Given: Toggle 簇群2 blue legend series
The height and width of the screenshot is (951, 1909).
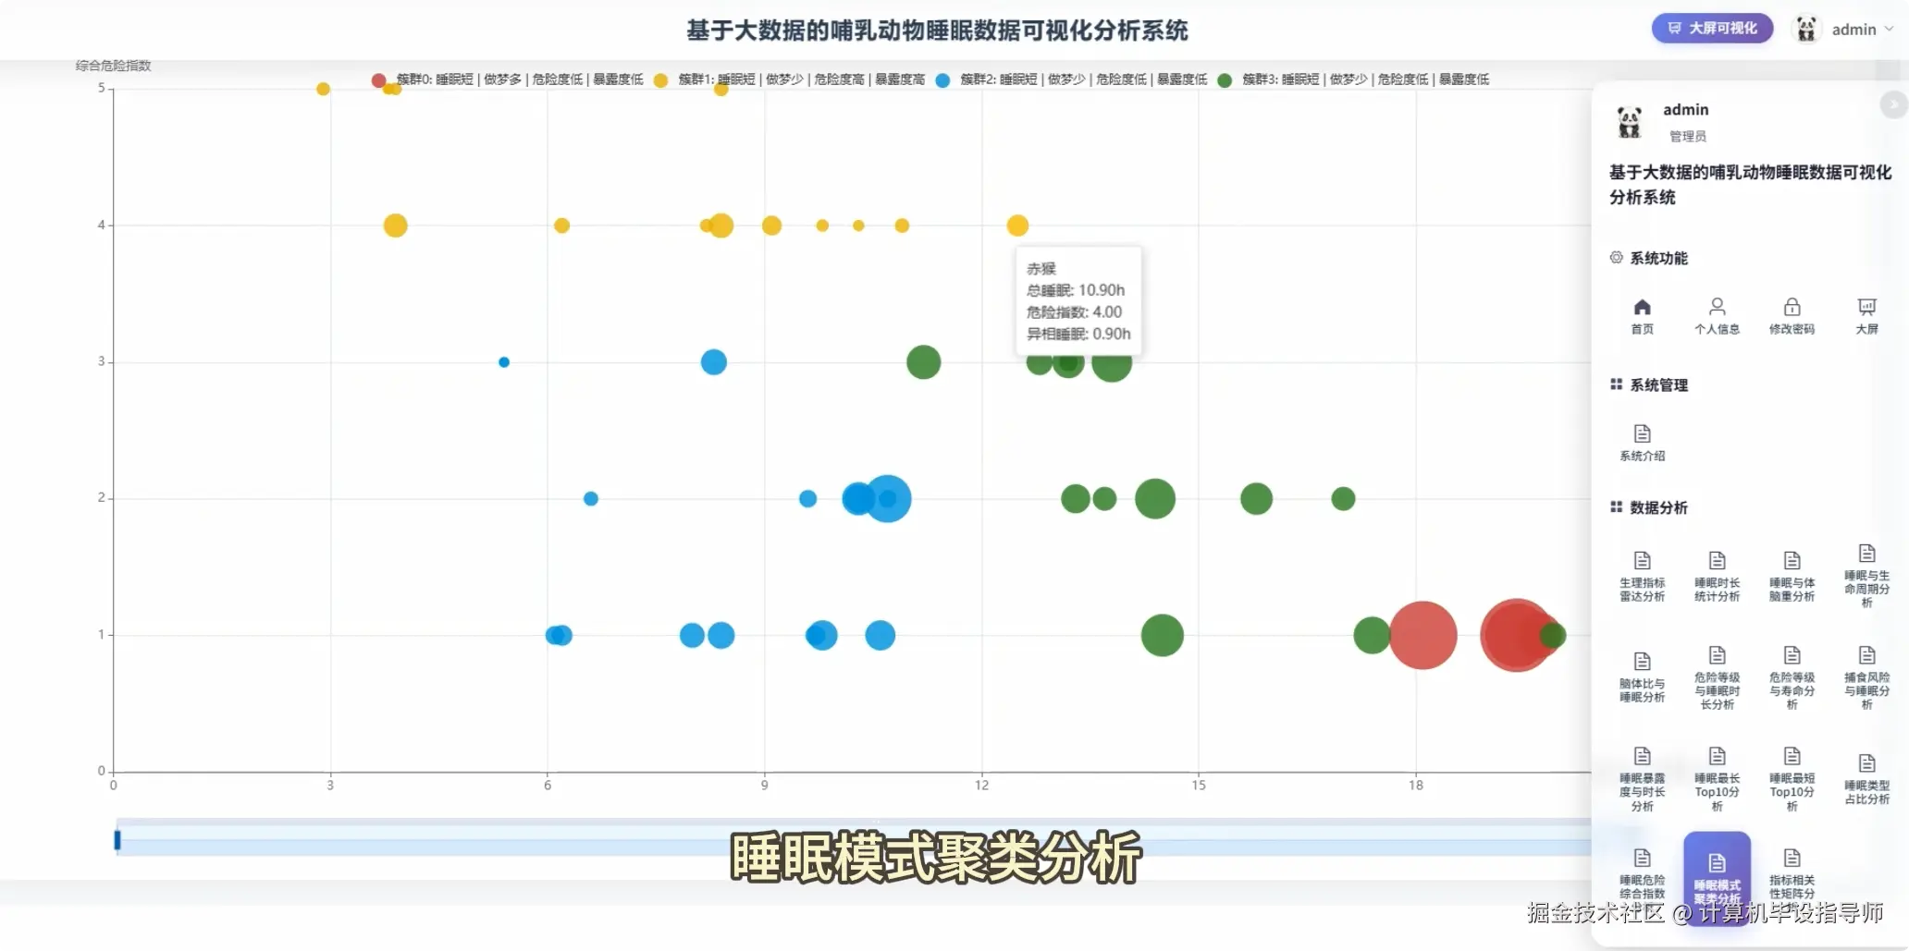Looking at the screenshot, I should point(1071,79).
